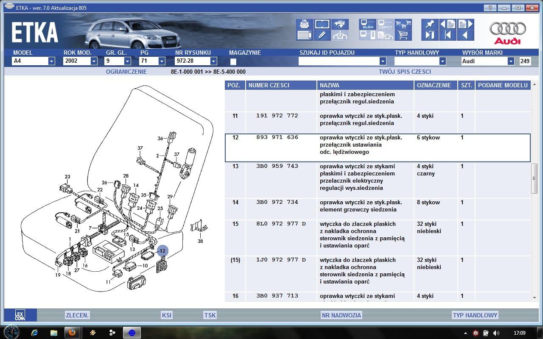Click the computer-to-server connection icon
Viewport: 543px width, 339px height.
(367, 35)
